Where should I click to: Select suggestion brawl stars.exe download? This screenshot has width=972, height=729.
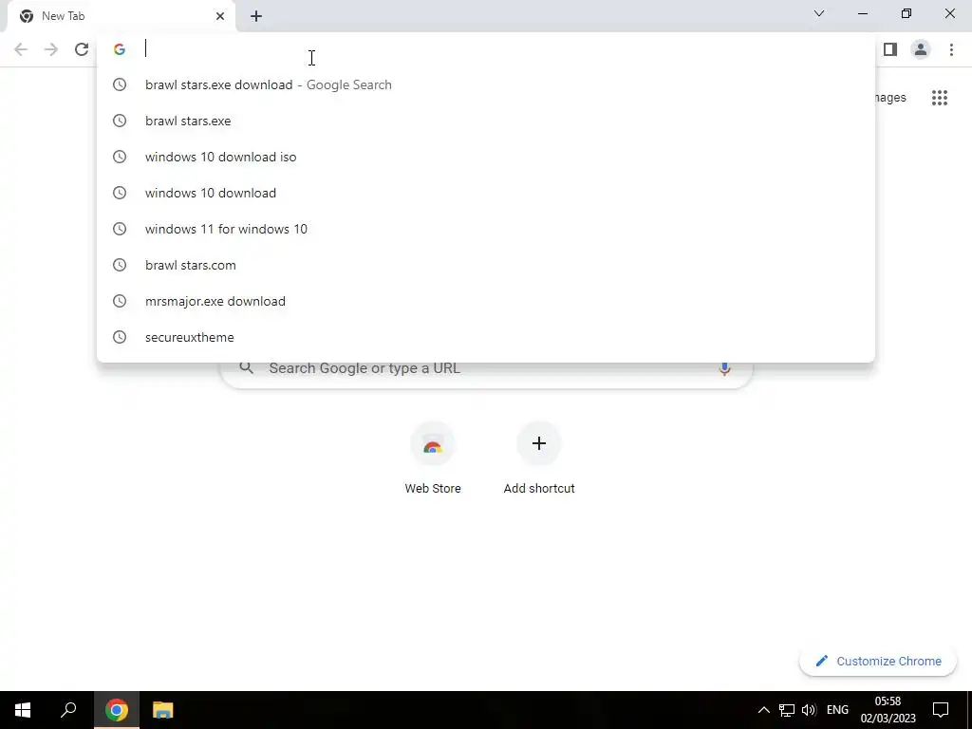coord(486,84)
